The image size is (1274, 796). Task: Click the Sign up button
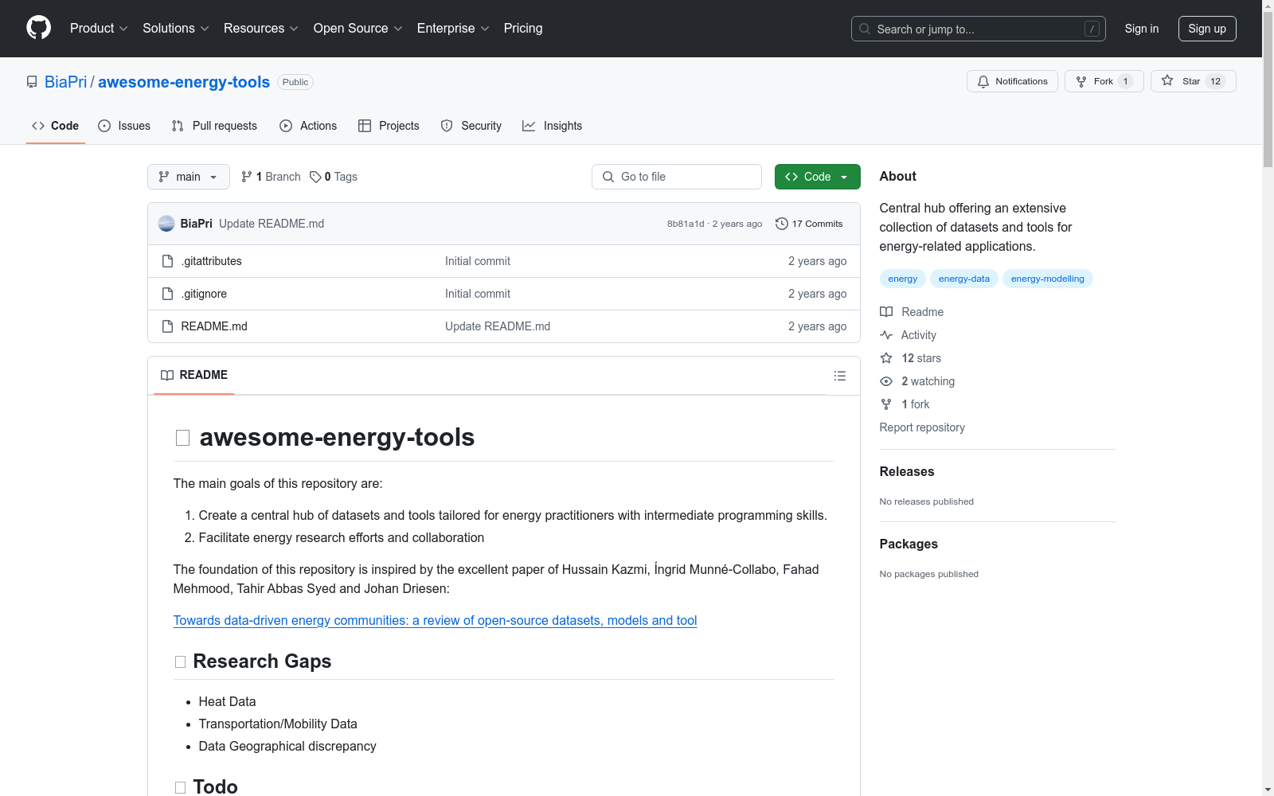[x=1207, y=29]
